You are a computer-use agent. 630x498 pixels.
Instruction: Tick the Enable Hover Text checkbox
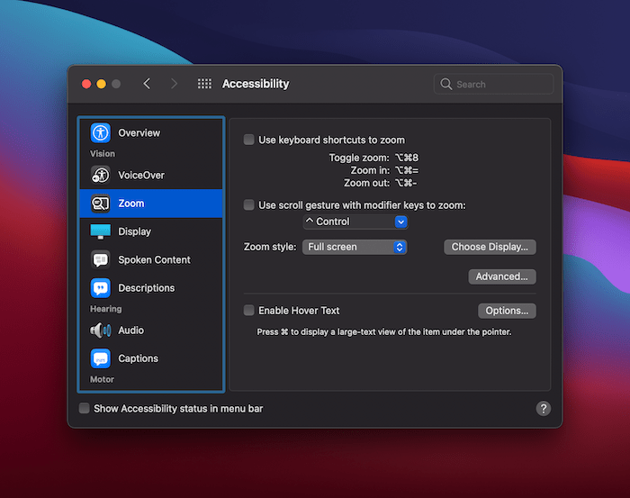click(x=248, y=311)
